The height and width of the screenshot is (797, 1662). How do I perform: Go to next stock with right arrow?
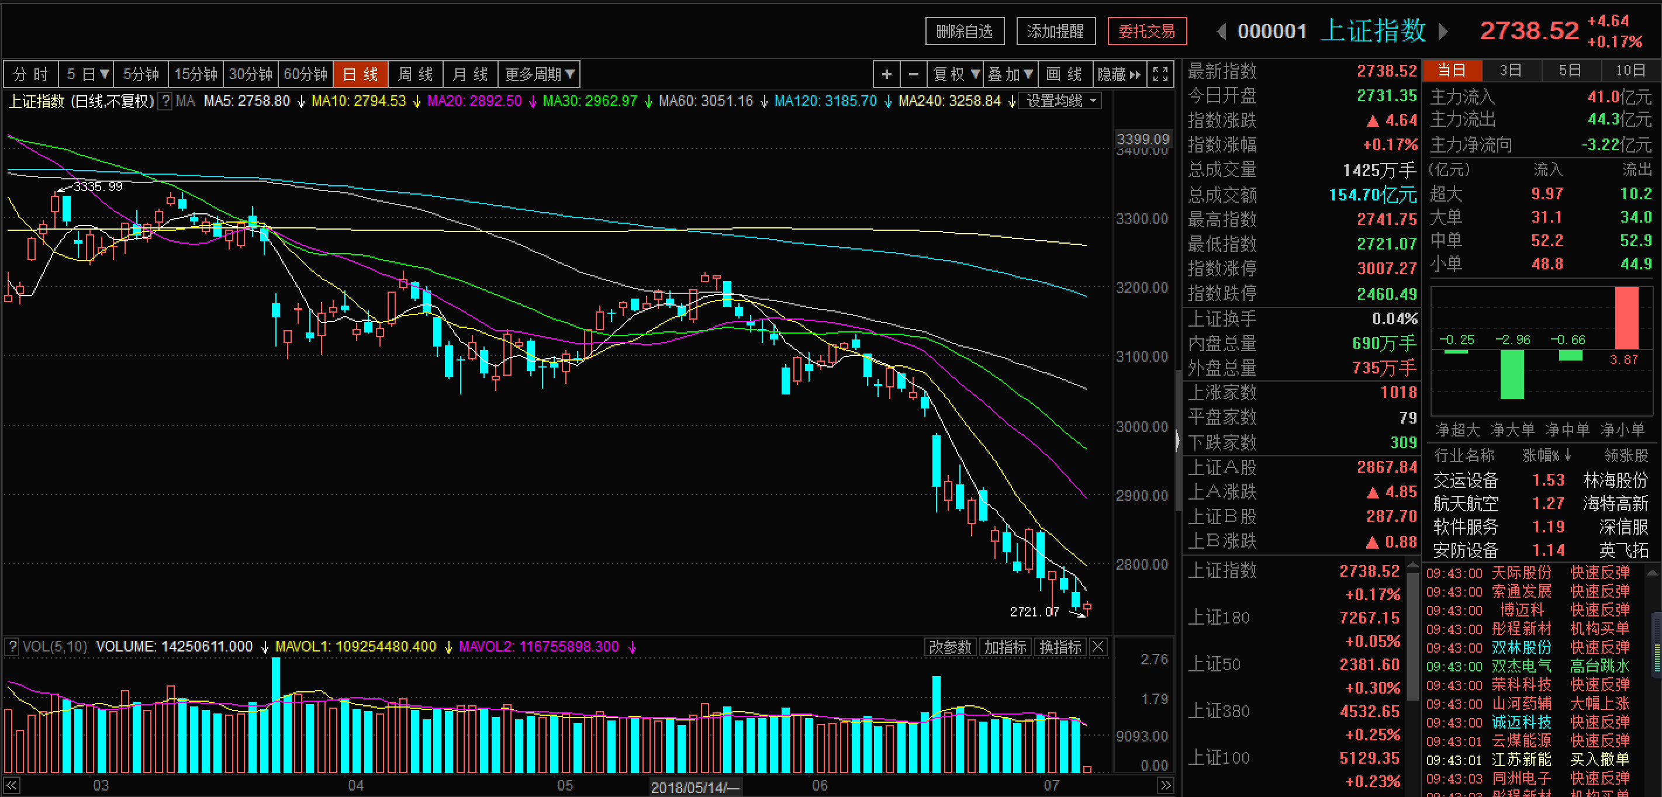(x=1443, y=32)
